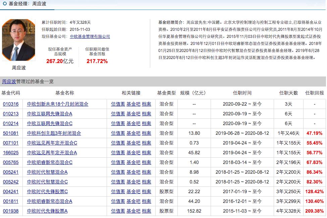The width and height of the screenshot is (327, 218).
Task: Open fund 中欧明睿新常态混合C
Action: click(x=50, y=162)
